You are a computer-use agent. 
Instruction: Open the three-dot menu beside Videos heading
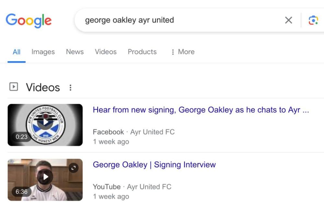pos(70,87)
